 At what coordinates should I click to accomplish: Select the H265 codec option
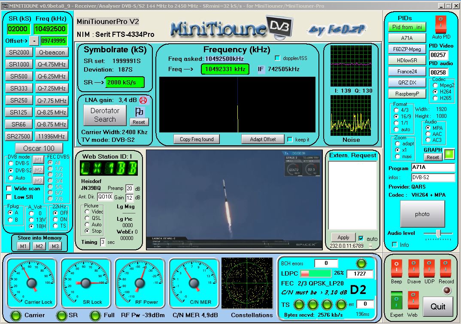(x=435, y=98)
